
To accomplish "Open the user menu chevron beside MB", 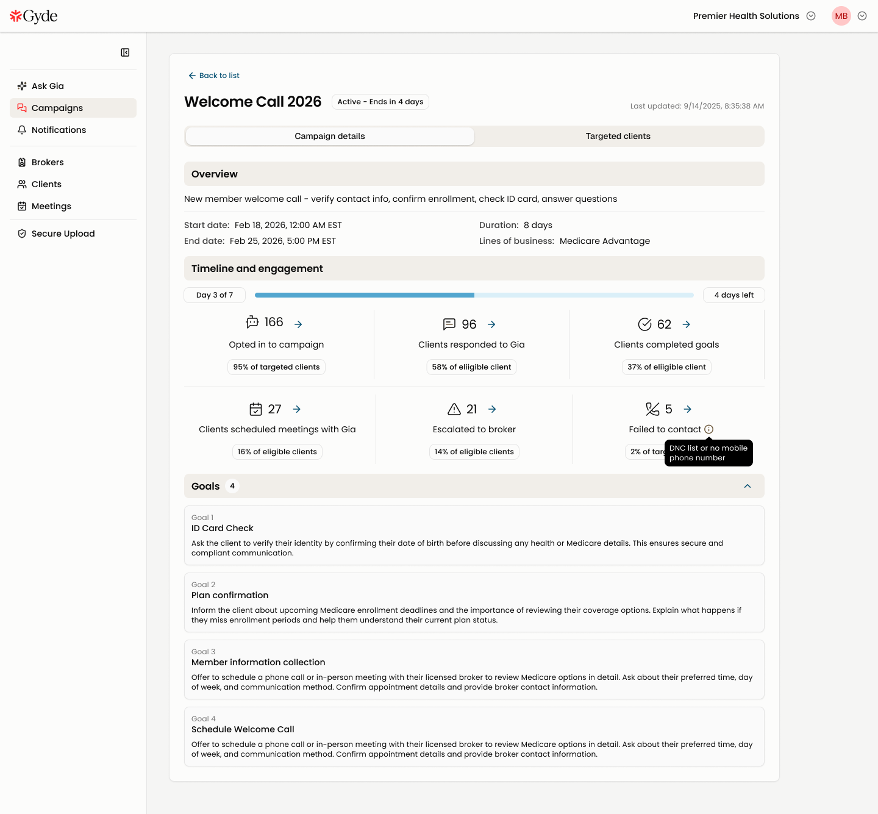I will point(862,16).
